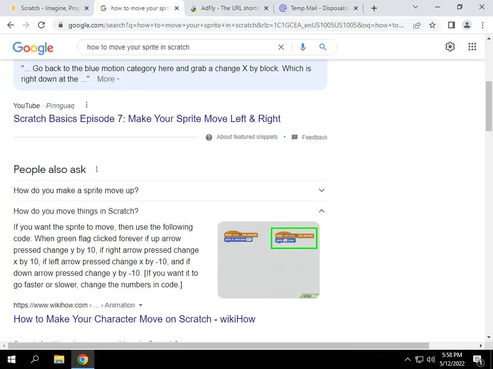
Task: Close the AdFly tab
Action: [266, 9]
